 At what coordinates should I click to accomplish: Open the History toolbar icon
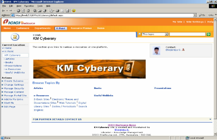45,11
